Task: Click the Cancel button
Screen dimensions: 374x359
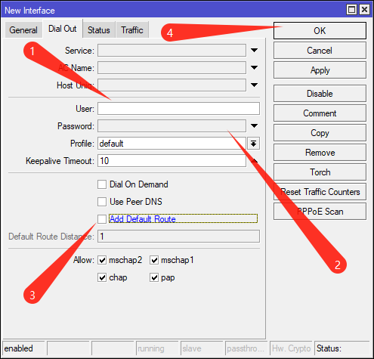Action: (320, 51)
